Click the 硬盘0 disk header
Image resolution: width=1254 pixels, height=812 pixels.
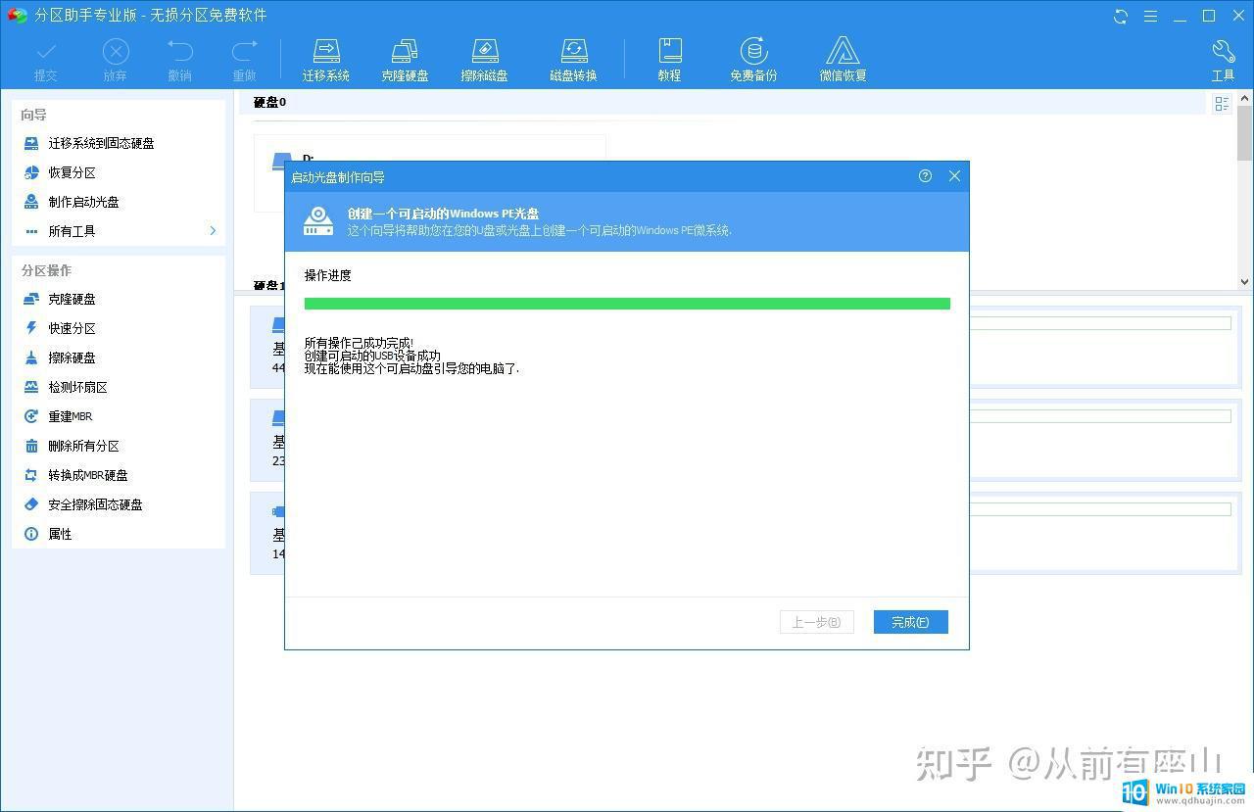(269, 102)
